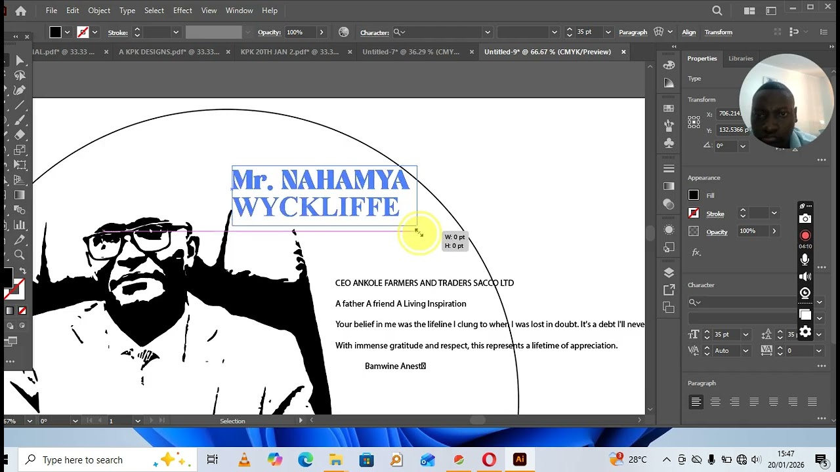Open the Window menu

(x=239, y=10)
